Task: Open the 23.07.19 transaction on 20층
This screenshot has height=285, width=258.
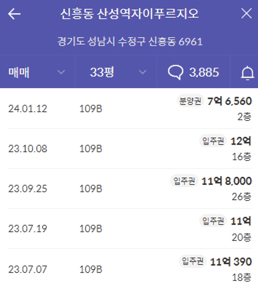Action: point(130,228)
